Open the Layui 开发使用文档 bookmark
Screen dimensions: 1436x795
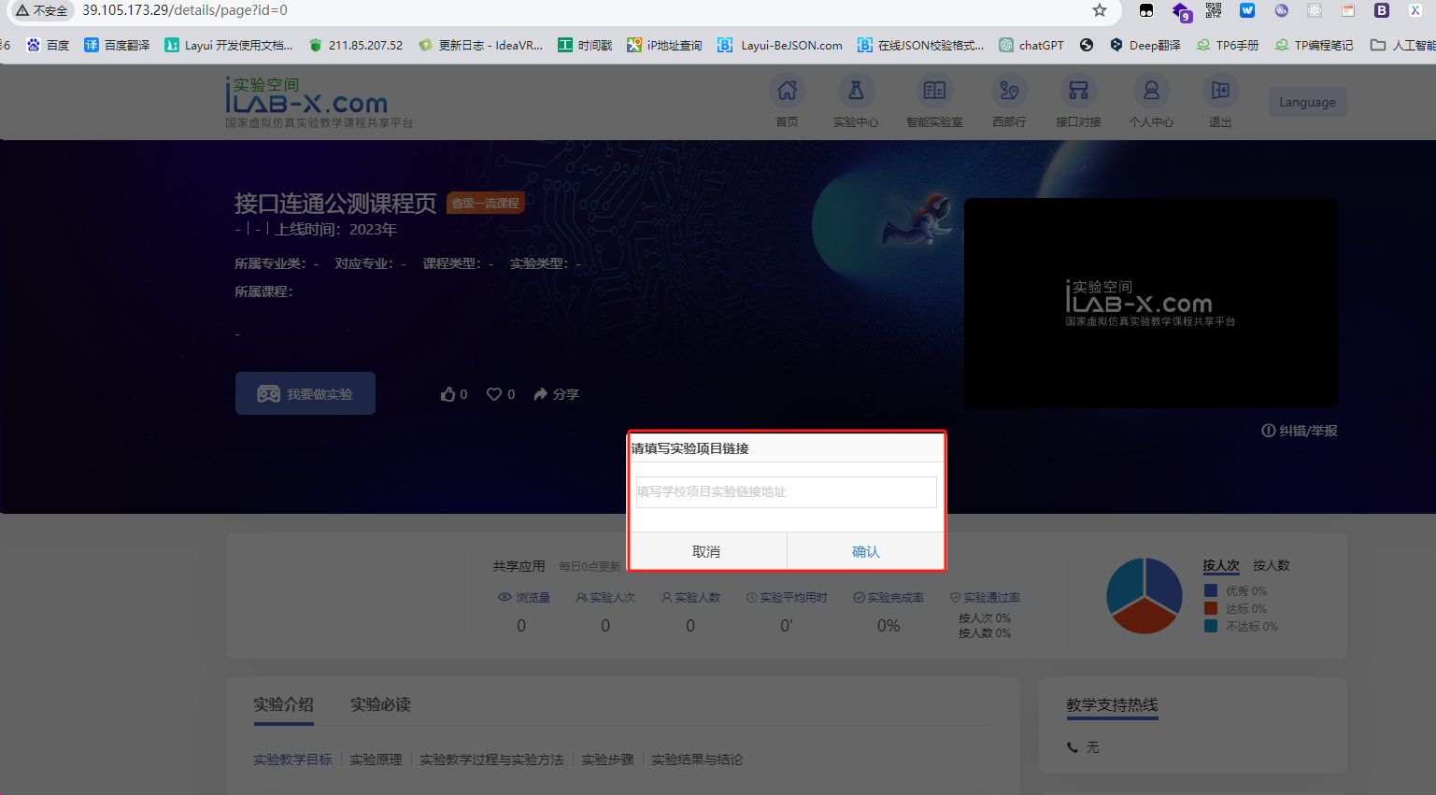[229, 45]
